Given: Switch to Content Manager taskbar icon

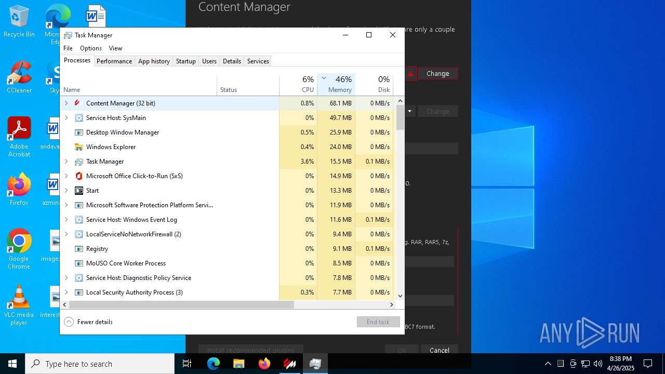Looking at the screenshot, I should (x=289, y=364).
